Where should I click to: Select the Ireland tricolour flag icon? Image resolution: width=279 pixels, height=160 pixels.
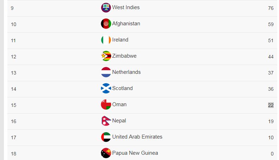coord(106,40)
